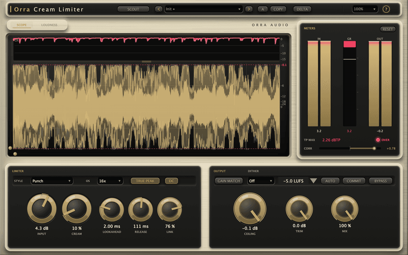Viewport: 408px width, 255px height.
Task: Click the CORR correlation slider handle
Action: tap(374, 148)
